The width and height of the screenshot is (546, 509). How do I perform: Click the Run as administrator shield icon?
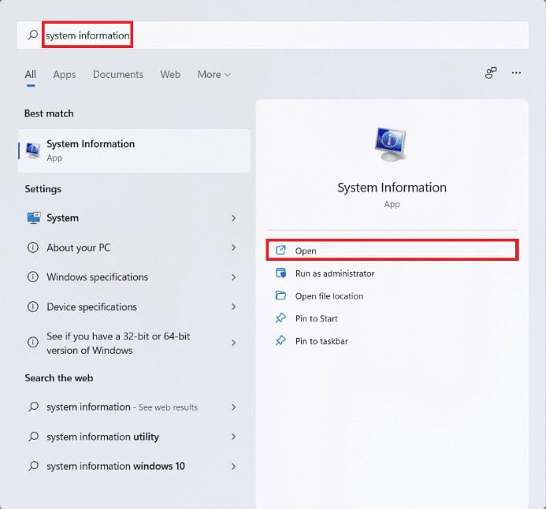280,273
